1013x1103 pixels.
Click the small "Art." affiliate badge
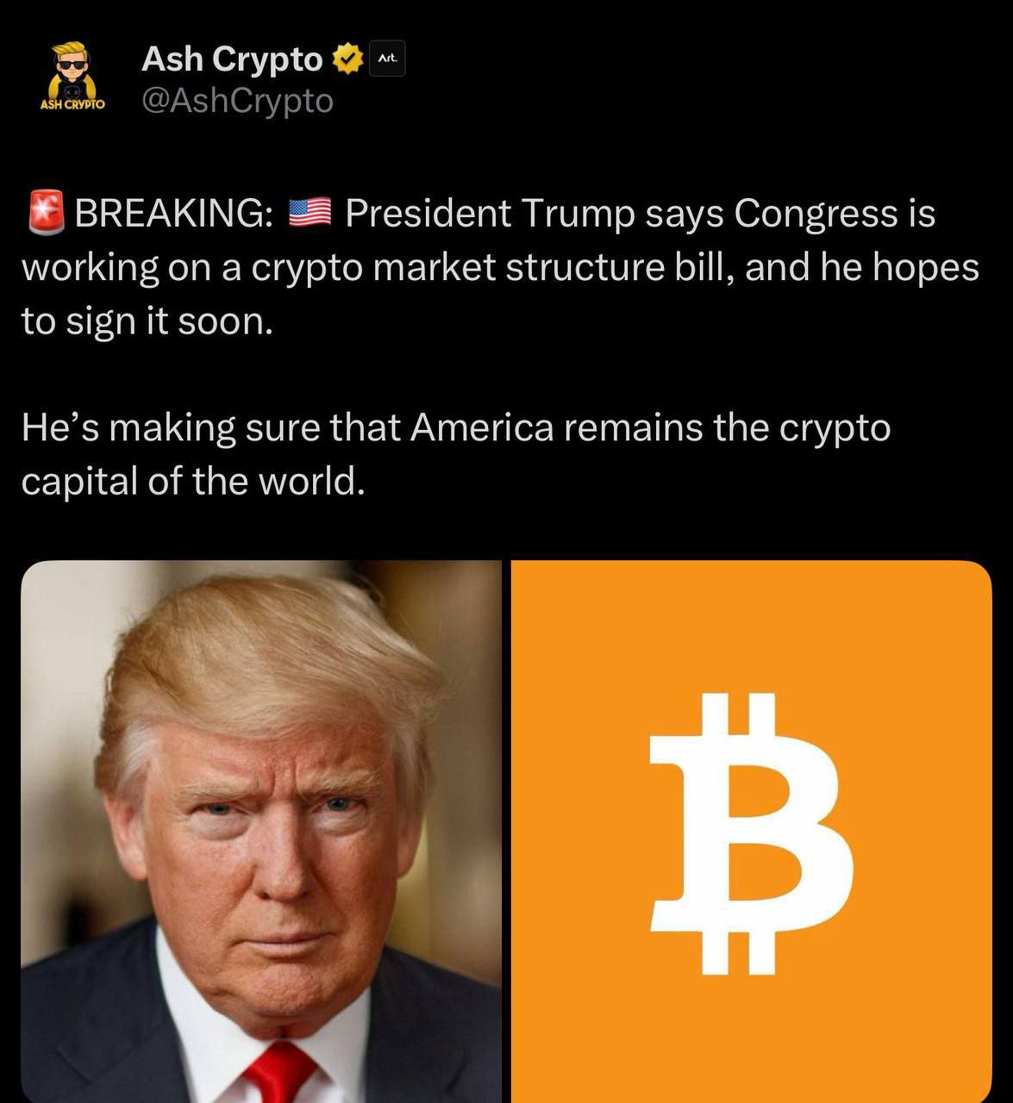point(387,59)
